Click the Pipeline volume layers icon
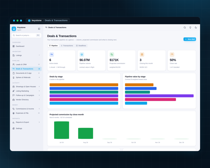210x168 pixels. click(x=82, y=55)
